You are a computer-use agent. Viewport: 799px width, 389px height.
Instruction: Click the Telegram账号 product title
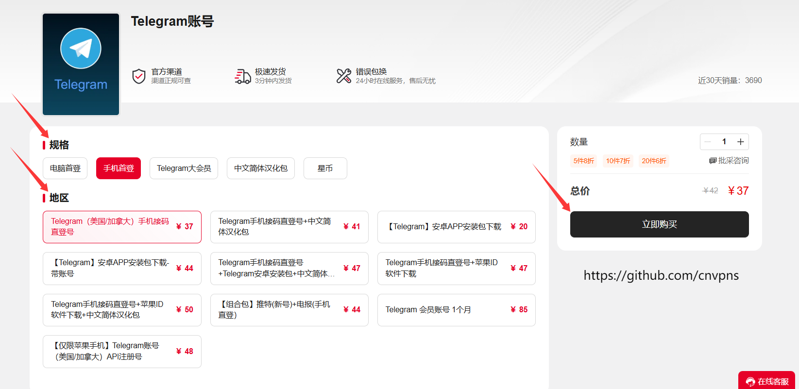click(172, 21)
